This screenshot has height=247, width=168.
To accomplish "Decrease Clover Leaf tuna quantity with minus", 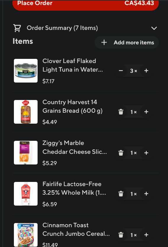I will pos(121,71).
